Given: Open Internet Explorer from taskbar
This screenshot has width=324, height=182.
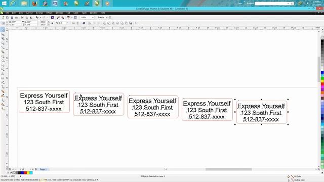Looking at the screenshot, I should (14, 4).
